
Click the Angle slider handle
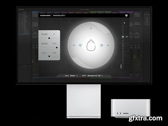point(49,38)
